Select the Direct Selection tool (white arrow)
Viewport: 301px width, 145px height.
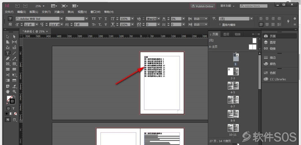tap(14, 36)
